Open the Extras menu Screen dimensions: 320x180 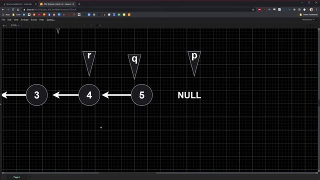coord(34,20)
